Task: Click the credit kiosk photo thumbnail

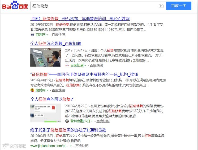Action: point(45,57)
